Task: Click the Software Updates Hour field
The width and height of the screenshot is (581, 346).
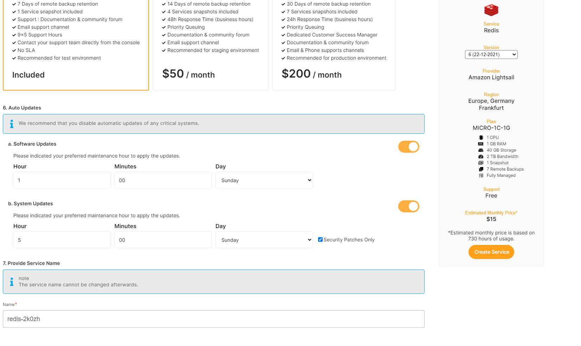Action: pyautogui.click(x=62, y=180)
